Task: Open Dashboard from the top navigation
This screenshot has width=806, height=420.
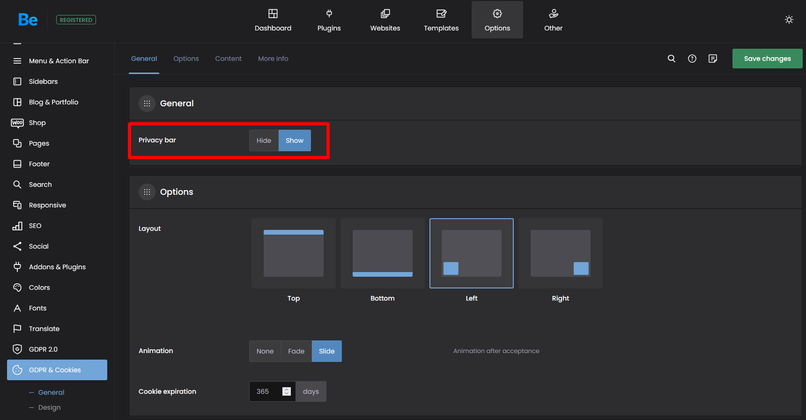Action: [x=273, y=20]
